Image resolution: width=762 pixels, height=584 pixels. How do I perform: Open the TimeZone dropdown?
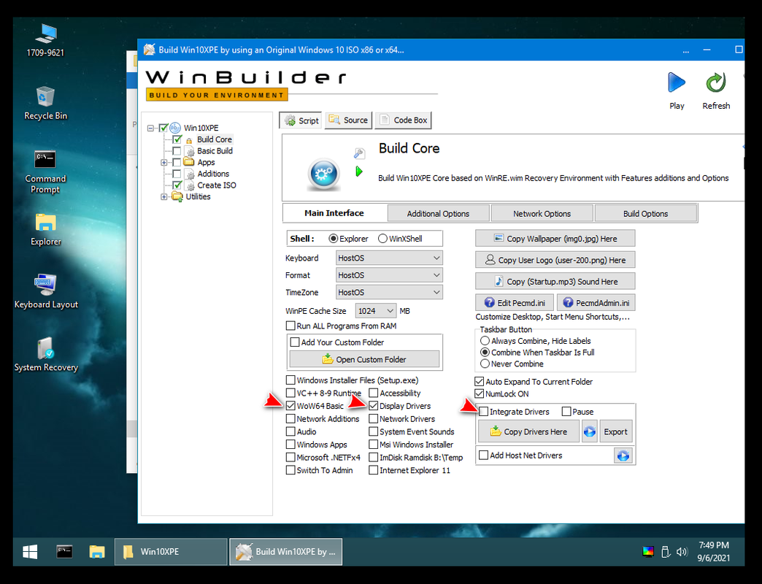tap(389, 292)
